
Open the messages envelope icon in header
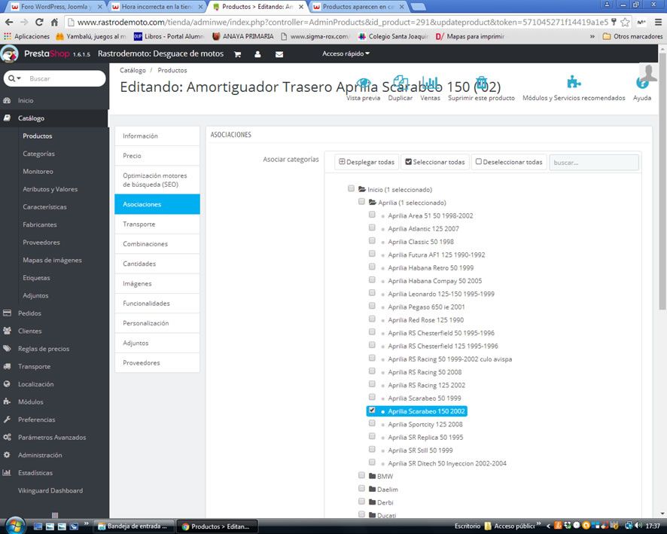(x=279, y=54)
